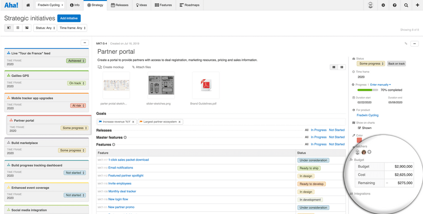Open the settings gear icon

[383, 5]
